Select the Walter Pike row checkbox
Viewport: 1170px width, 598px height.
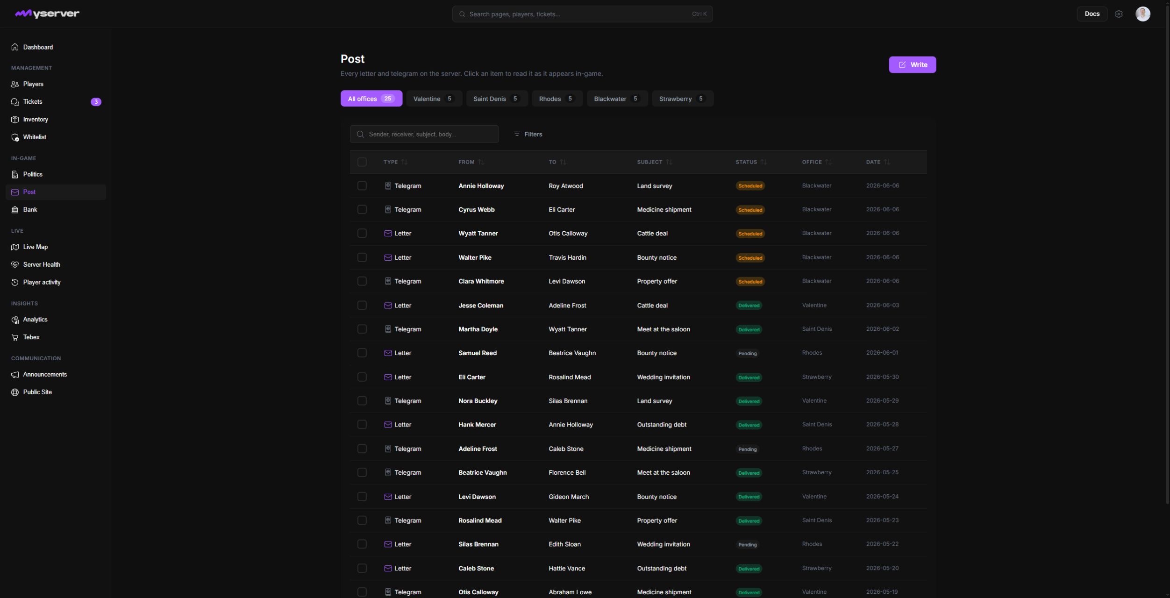pyautogui.click(x=362, y=257)
